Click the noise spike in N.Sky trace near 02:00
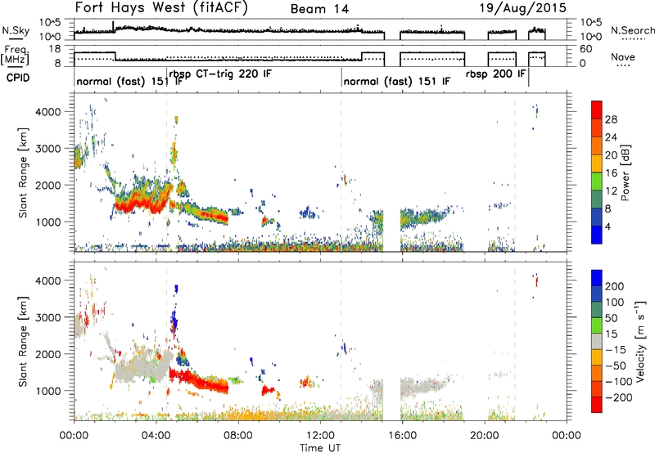Viewport: 655px width, 453px height. coord(113,26)
